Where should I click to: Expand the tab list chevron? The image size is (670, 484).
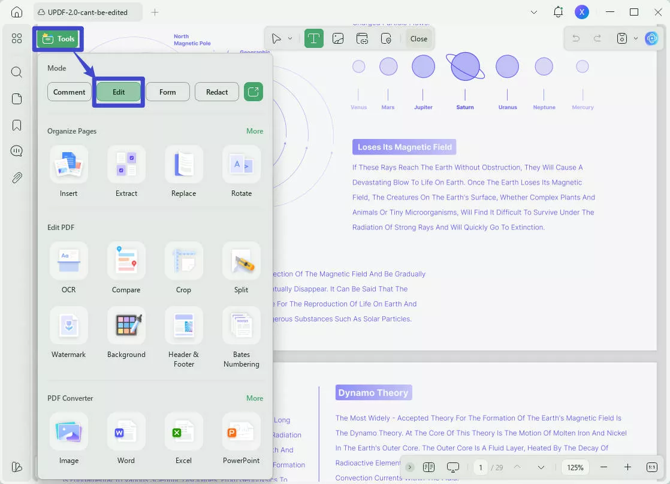pos(534,13)
